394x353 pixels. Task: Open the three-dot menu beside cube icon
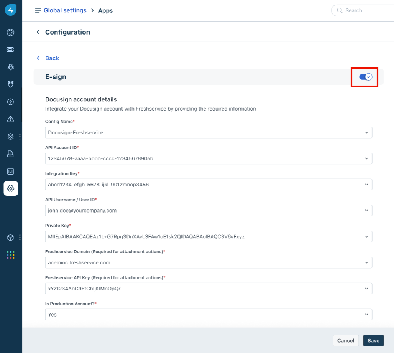[x=20, y=238]
